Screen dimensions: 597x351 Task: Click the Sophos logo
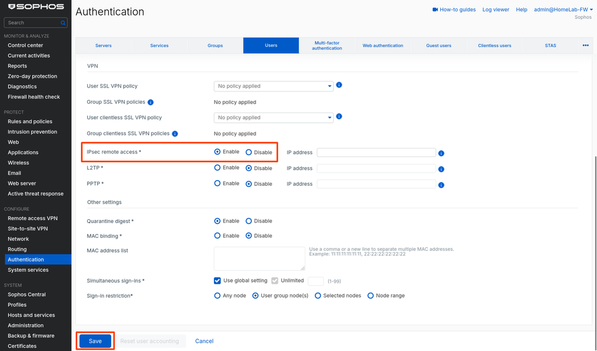[x=36, y=7]
